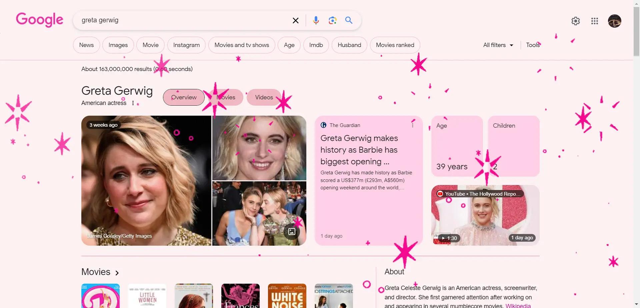This screenshot has height=308, width=640.
Task: Expand the All filters dropdown
Action: coord(498,45)
